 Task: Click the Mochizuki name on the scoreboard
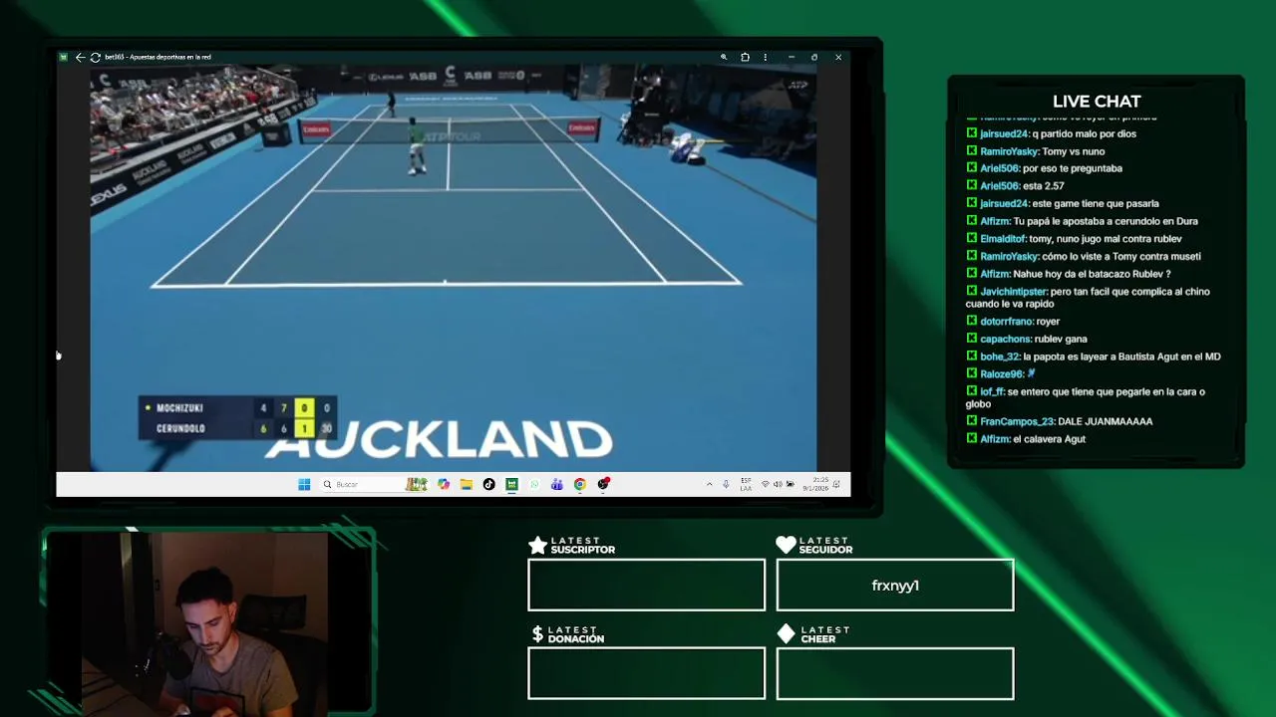[x=179, y=408]
